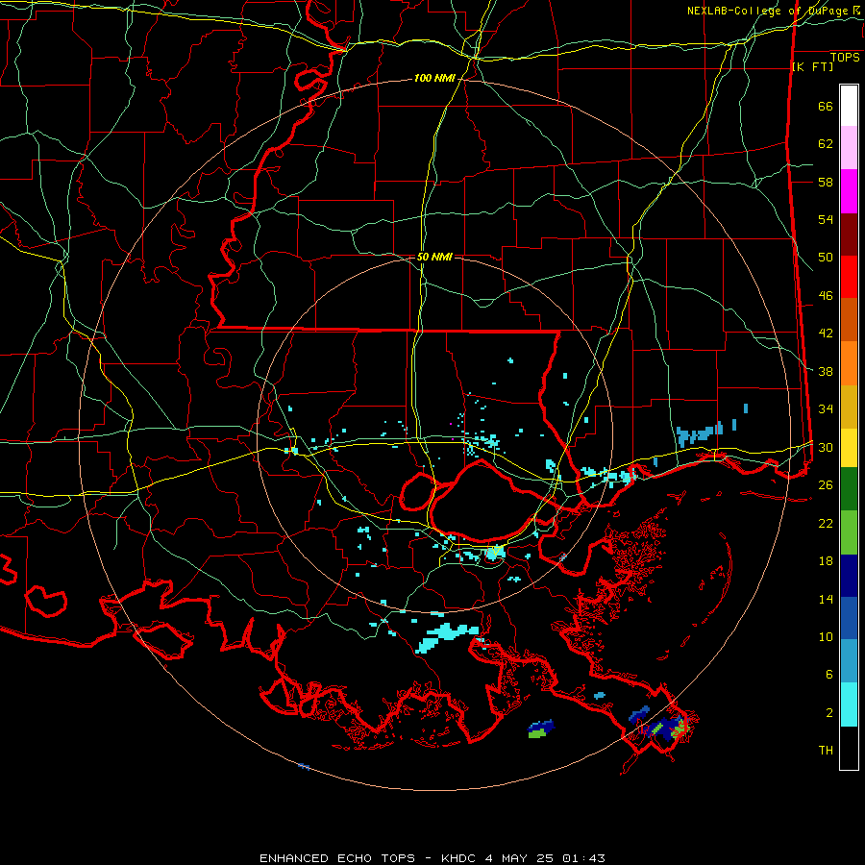The height and width of the screenshot is (865, 865).
Task: Click the '6' legend label
Action: (x=829, y=674)
